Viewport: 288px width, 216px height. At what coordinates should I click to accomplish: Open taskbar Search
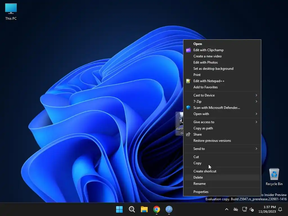tap(132, 209)
